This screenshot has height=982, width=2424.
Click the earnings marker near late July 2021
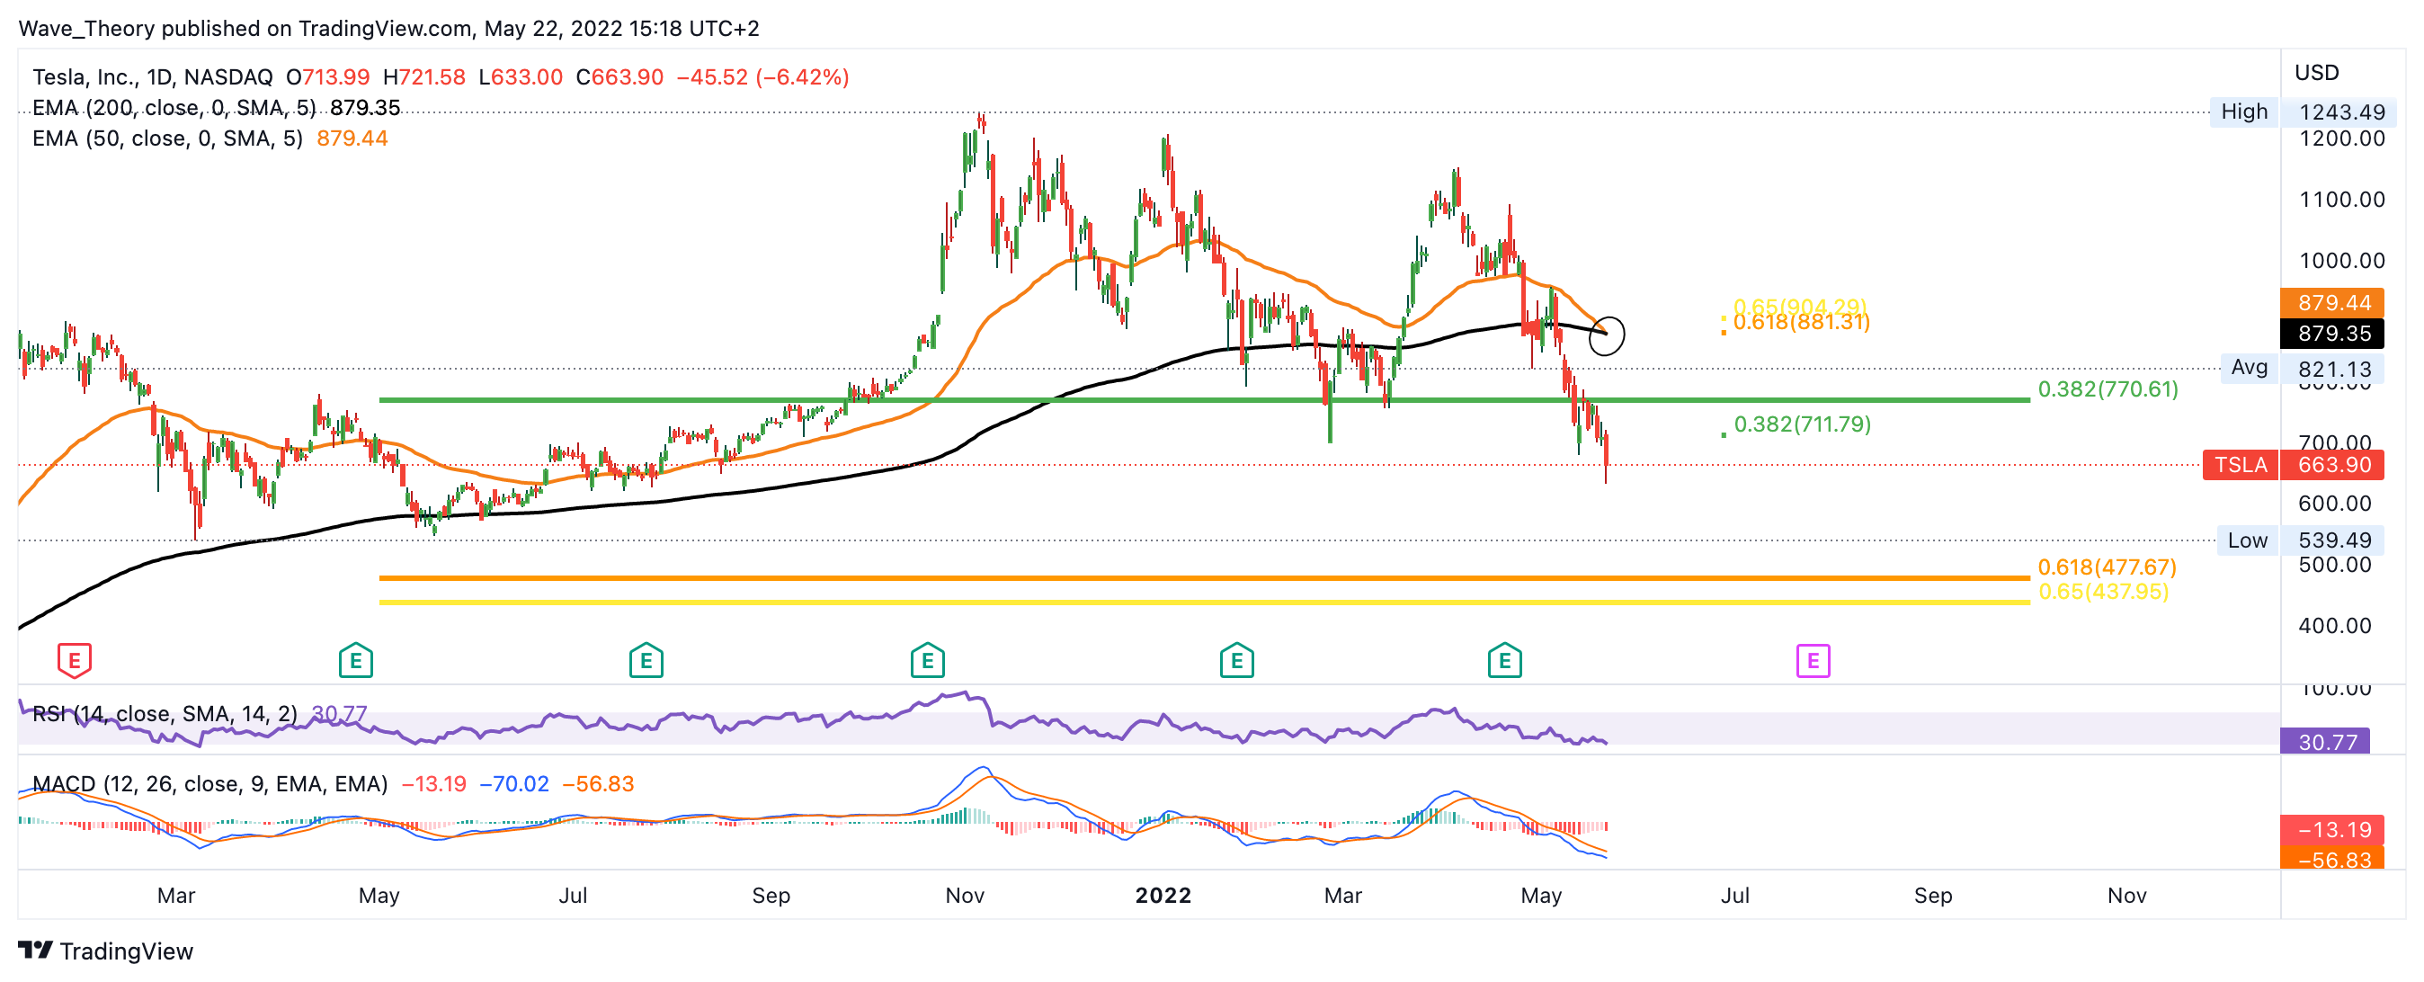pyautogui.click(x=646, y=660)
